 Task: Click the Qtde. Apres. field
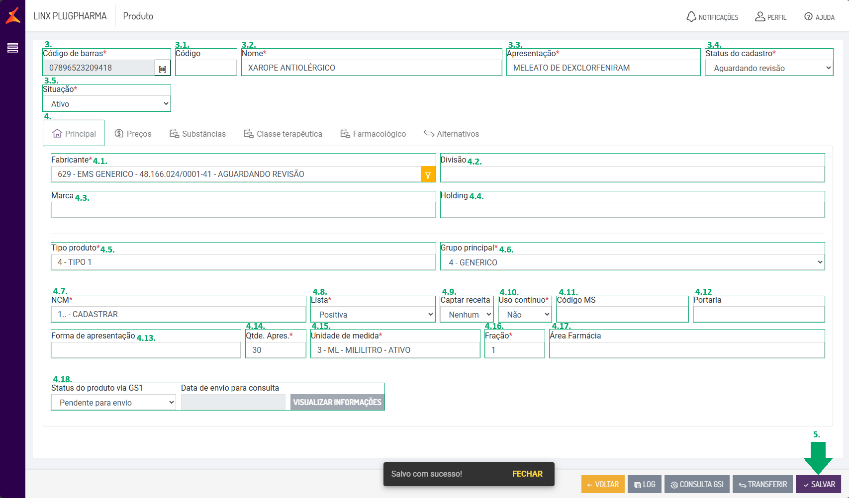click(276, 350)
